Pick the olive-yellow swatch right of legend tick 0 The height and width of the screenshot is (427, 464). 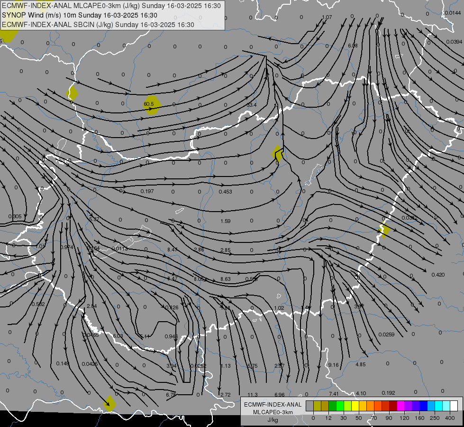click(x=317, y=406)
